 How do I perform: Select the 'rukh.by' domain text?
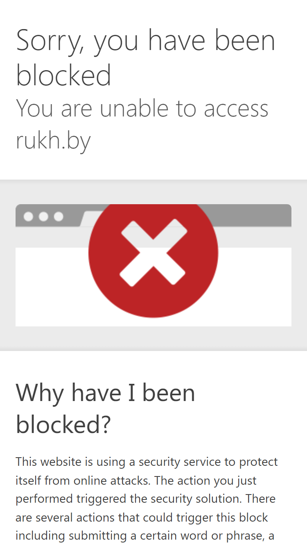tap(53, 141)
